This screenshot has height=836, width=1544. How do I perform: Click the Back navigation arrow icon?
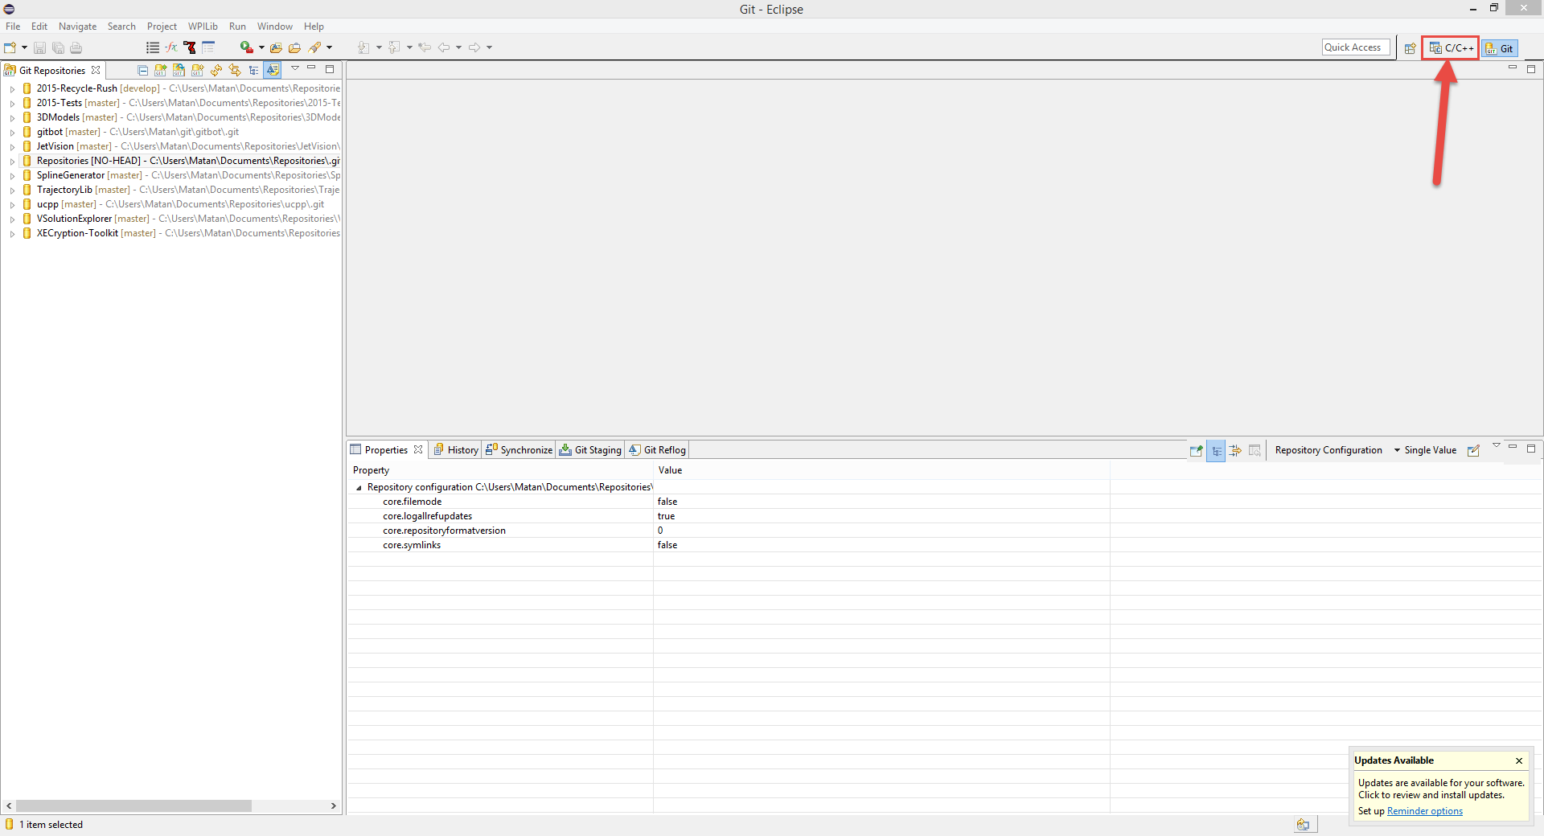click(444, 47)
